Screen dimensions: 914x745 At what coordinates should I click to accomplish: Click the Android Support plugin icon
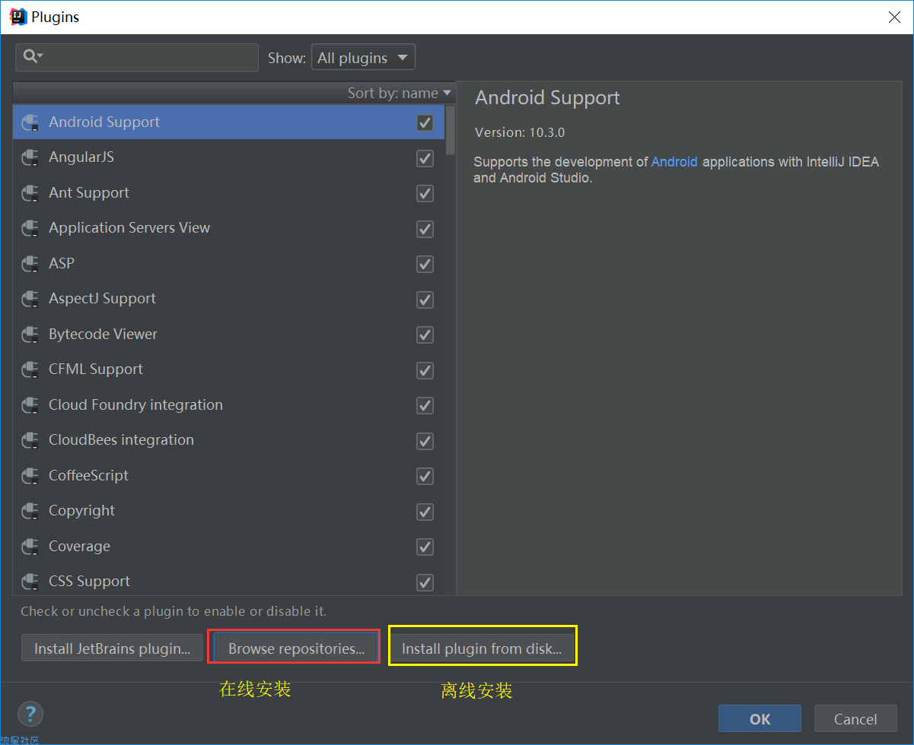click(30, 122)
